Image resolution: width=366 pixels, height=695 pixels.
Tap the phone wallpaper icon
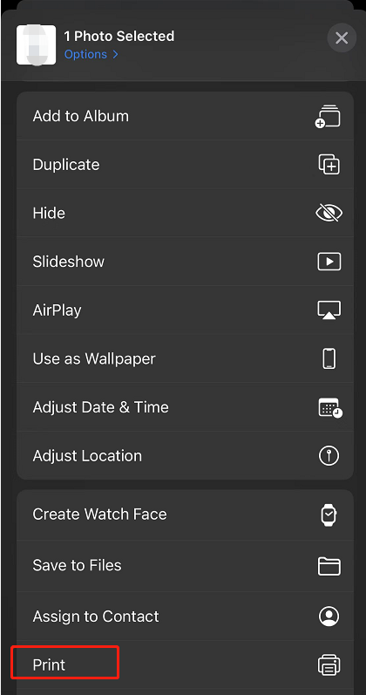tap(329, 358)
